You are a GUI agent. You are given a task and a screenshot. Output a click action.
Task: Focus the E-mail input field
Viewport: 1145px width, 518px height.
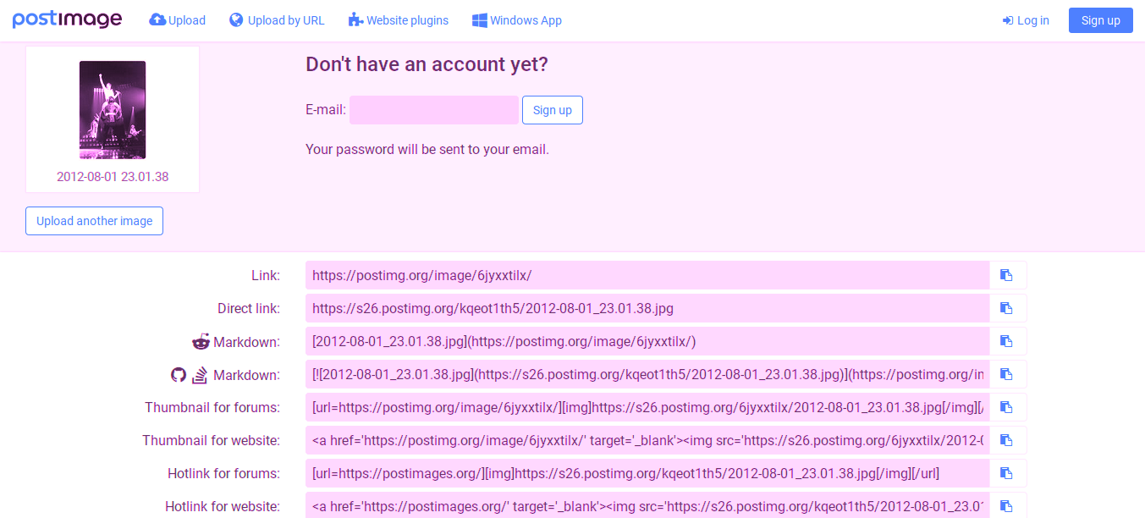pyautogui.click(x=433, y=110)
